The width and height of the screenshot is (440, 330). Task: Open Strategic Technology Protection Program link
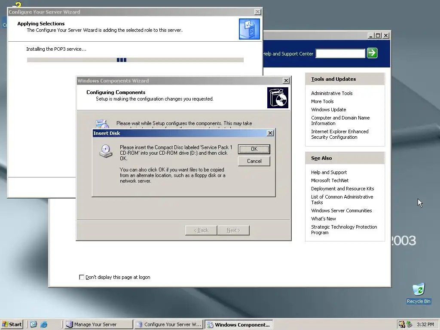tap(344, 229)
